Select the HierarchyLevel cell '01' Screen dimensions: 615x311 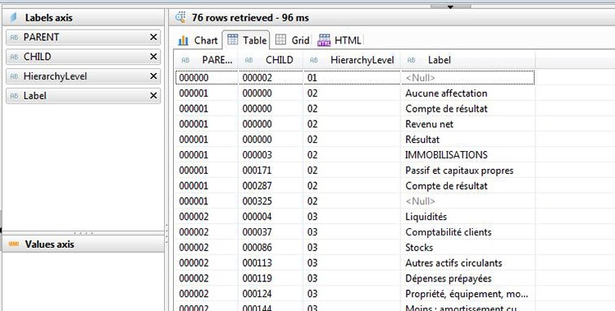click(352, 78)
